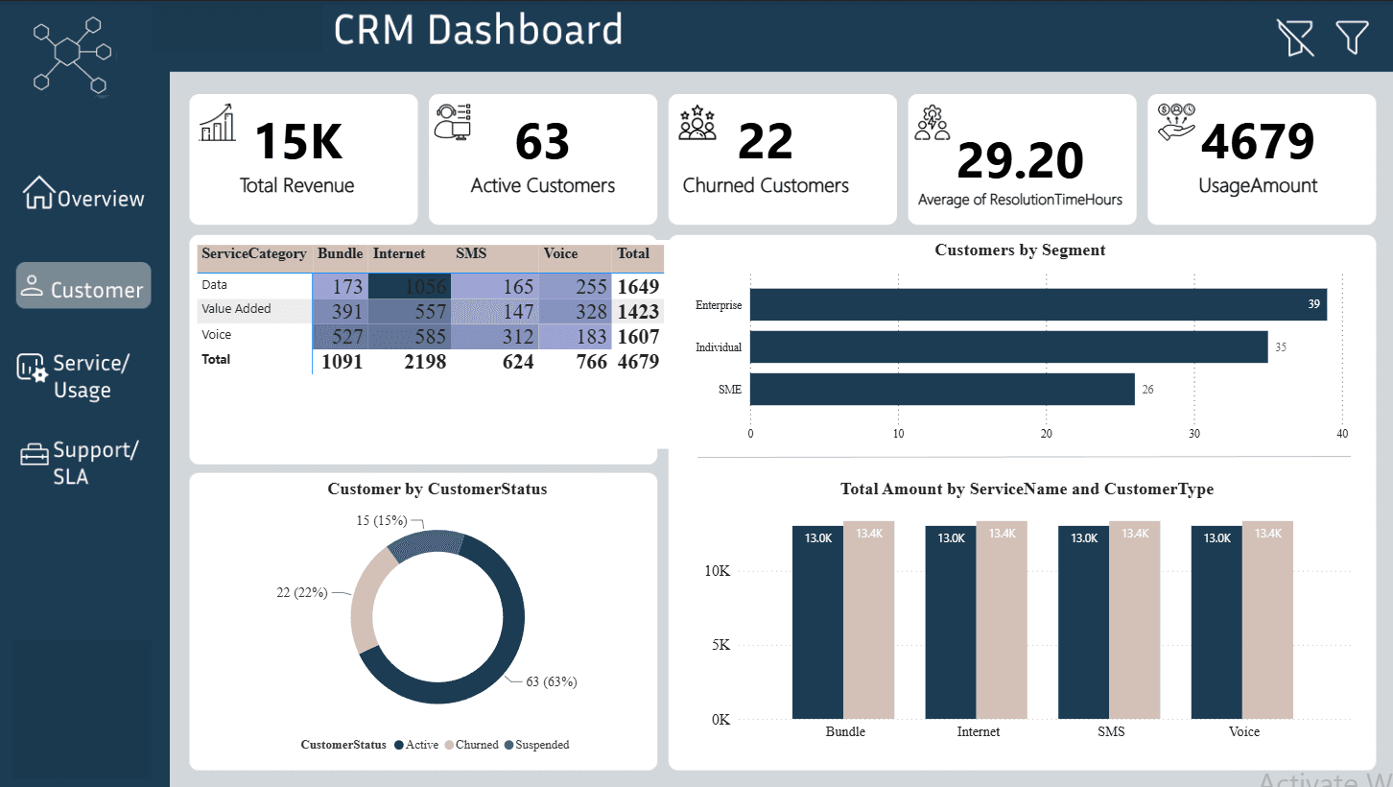Viewport: 1393px width, 787px height.
Task: Select the Data row label
Action: (215, 285)
